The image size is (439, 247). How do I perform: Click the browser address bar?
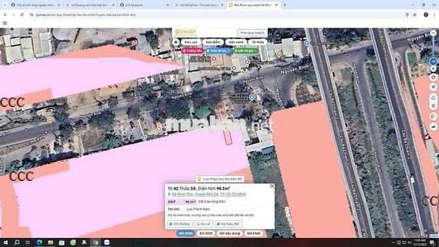point(218,14)
